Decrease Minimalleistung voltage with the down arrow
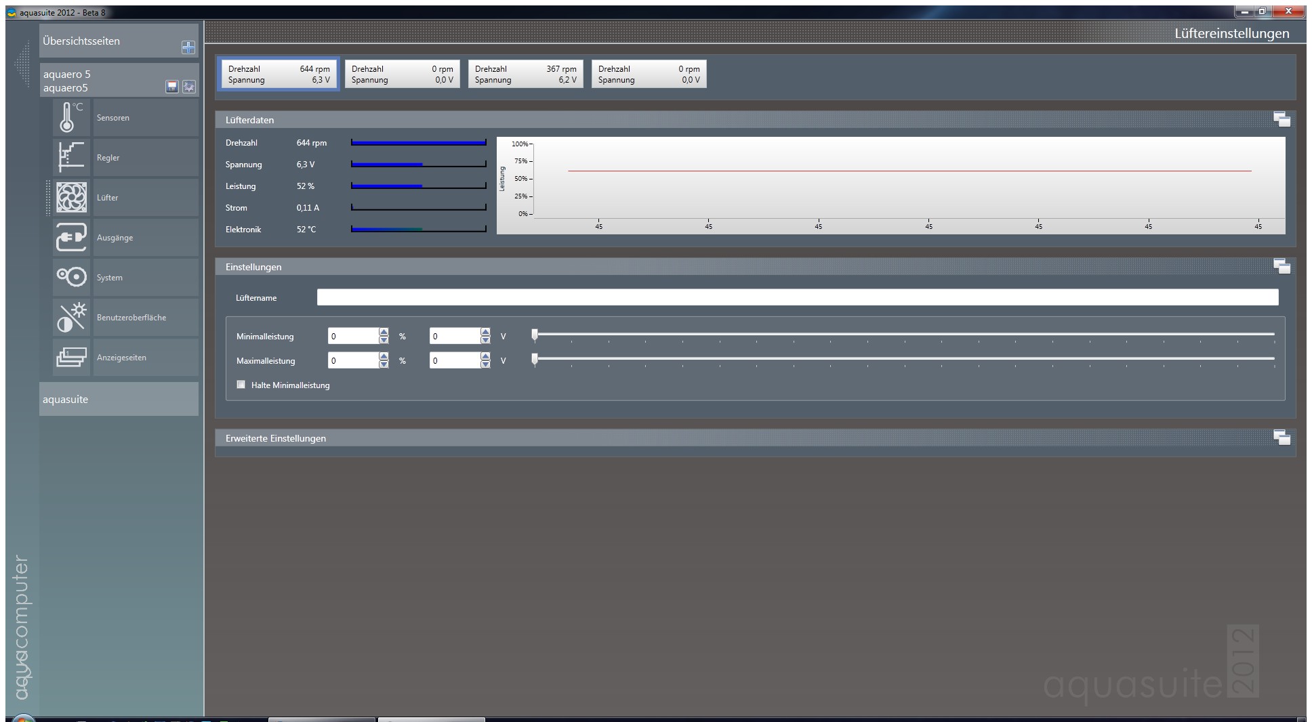 click(485, 340)
